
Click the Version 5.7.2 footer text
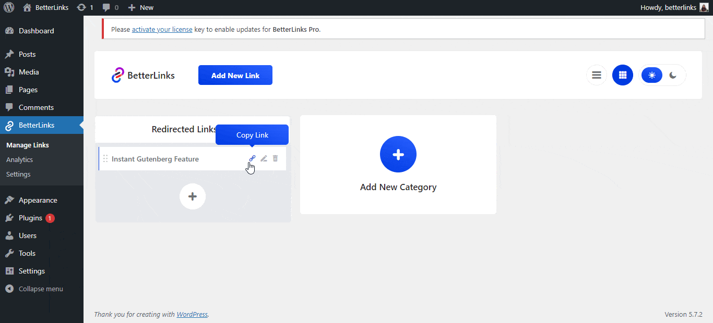683,315
